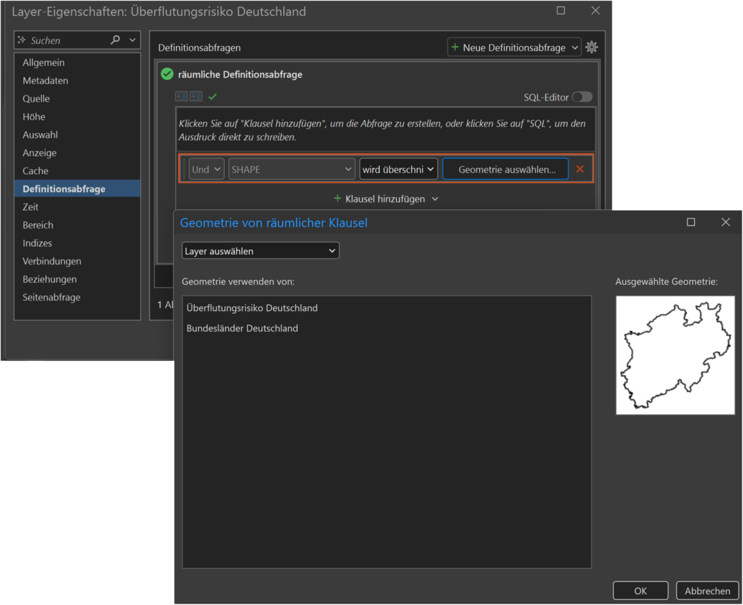Image resolution: width=743 pixels, height=605 pixels.
Task: Switch to the Cache page
Action: pos(78,170)
